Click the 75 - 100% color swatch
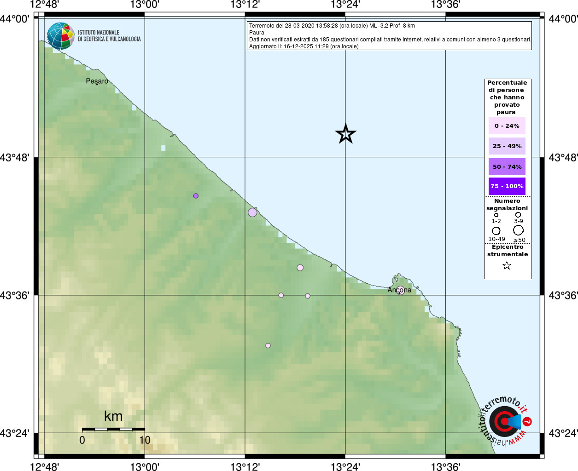This screenshot has height=471, width=578. coord(507,186)
